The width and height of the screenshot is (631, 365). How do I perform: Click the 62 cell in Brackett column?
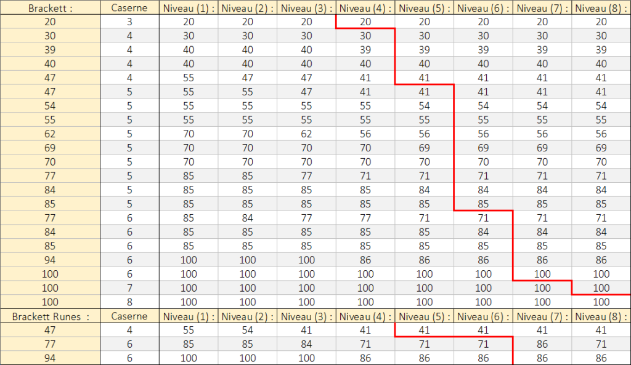click(x=50, y=134)
